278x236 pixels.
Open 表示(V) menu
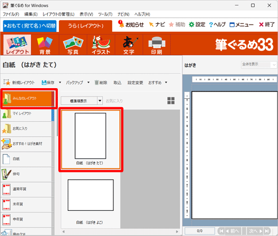[x=86, y=15]
